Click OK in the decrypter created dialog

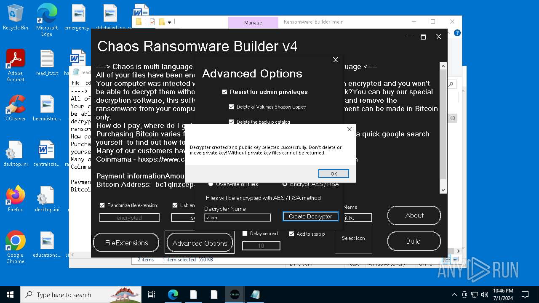pos(334,174)
